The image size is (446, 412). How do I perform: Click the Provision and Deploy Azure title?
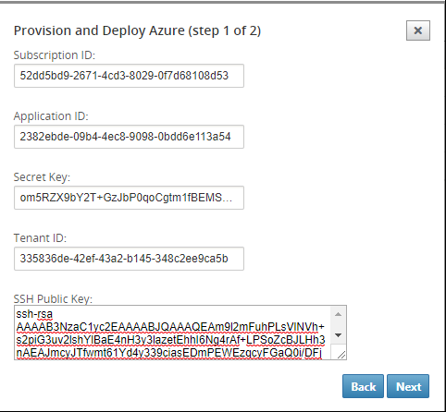click(137, 30)
